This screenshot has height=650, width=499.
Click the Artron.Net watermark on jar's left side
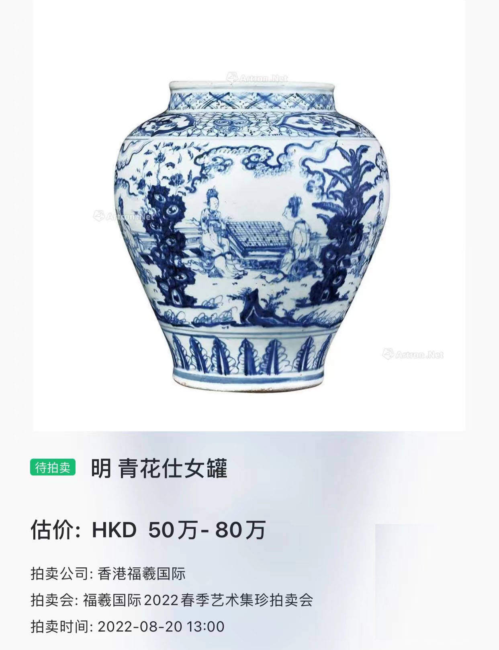123,216
